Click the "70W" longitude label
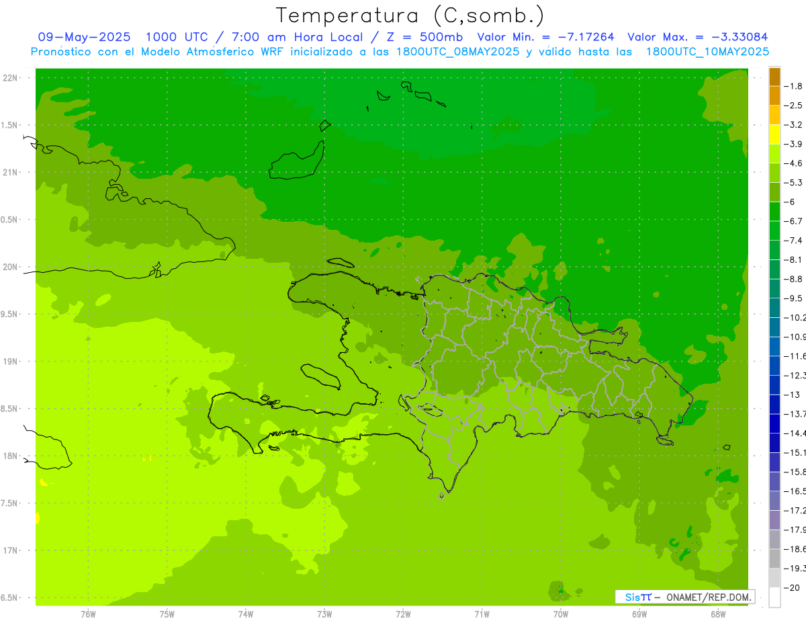806x623 pixels. coord(561,614)
